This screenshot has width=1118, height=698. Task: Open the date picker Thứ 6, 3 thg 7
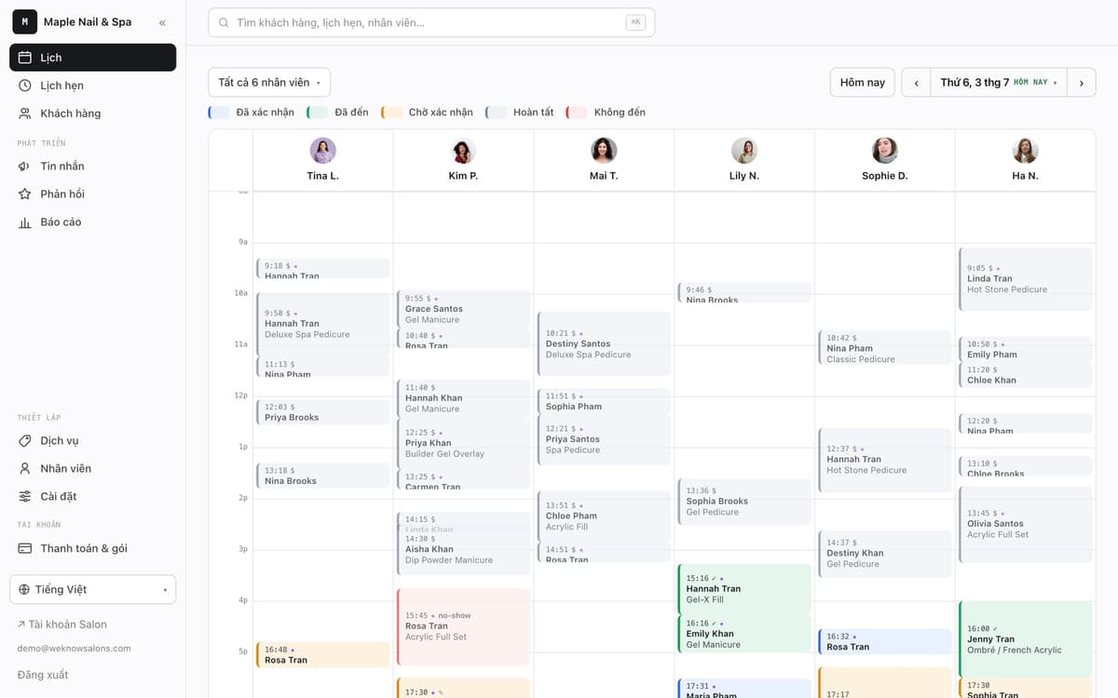(999, 83)
